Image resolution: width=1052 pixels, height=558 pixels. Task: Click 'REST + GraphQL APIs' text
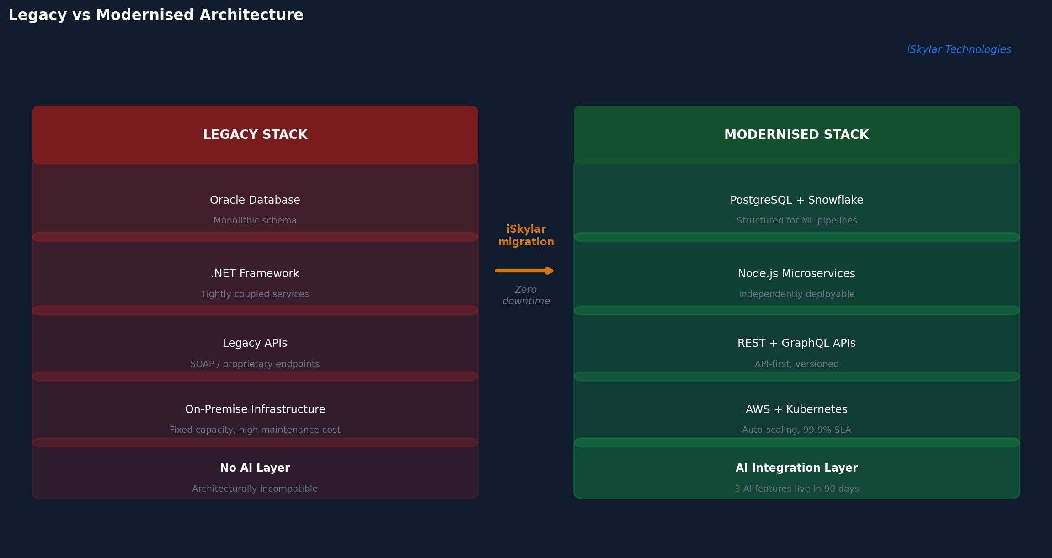click(x=796, y=343)
